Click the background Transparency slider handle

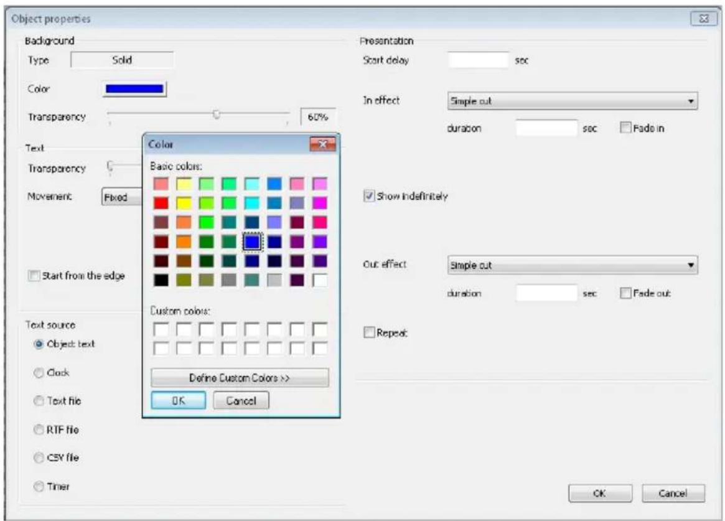tap(217, 114)
